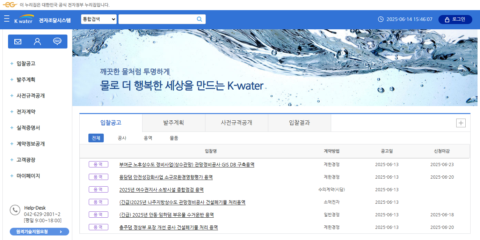Click the K water logo
The width and height of the screenshot is (480, 240).
coord(24,19)
